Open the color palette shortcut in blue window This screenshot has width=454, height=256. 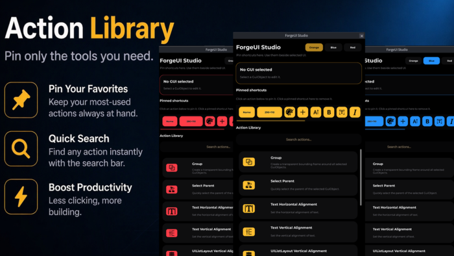[x=390, y=122]
